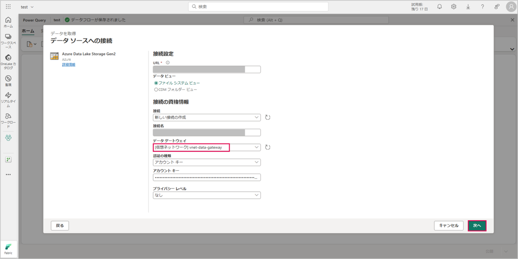This screenshot has height=259, width=518.
Task: Click the feedback icon in top bar
Action: click(497, 7)
